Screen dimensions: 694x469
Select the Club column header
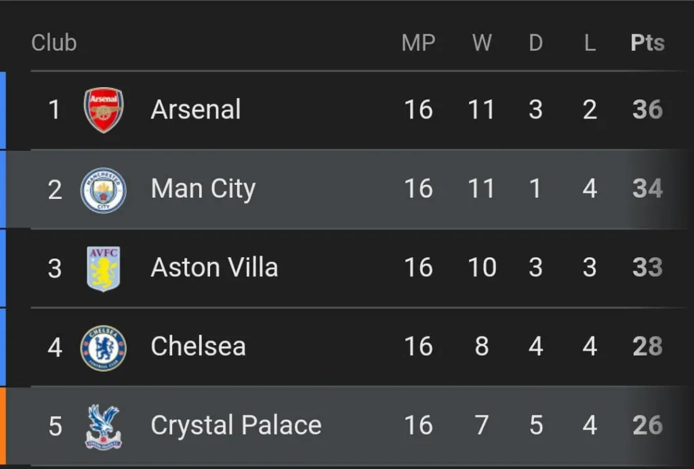pyautogui.click(x=54, y=42)
